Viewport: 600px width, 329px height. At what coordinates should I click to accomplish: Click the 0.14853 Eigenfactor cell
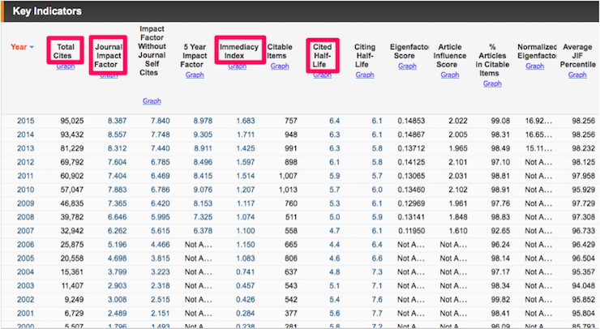(x=411, y=121)
